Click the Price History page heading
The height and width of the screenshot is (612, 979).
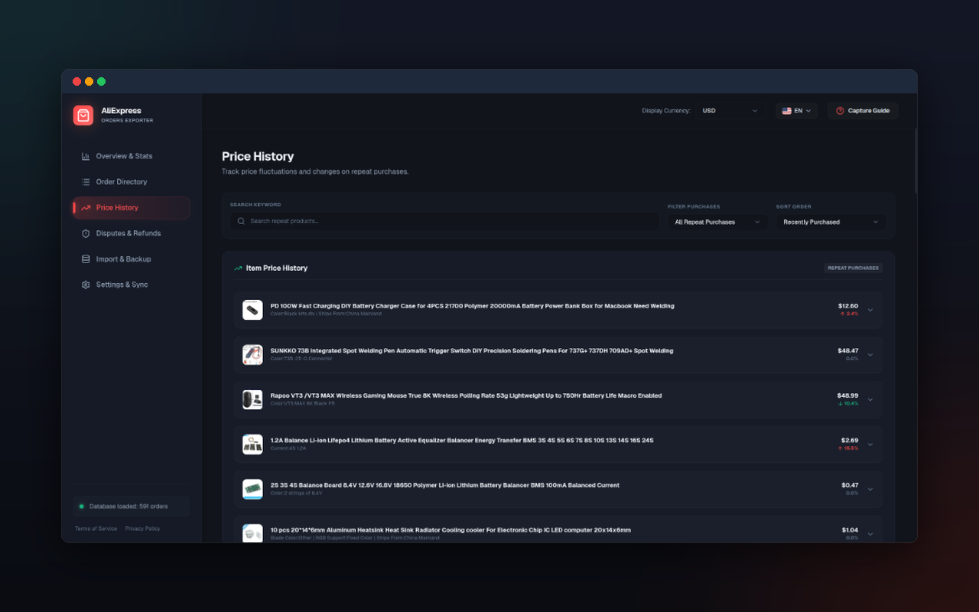tap(258, 156)
